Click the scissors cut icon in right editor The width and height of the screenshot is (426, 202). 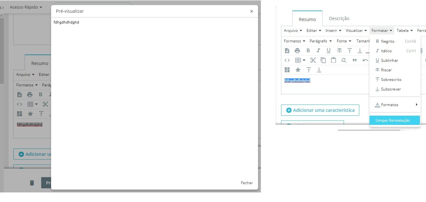[x=313, y=60]
